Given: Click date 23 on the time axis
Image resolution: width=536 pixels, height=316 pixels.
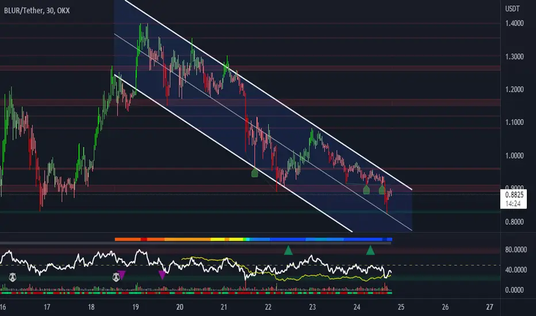Looking at the screenshot, I should click(312, 307).
